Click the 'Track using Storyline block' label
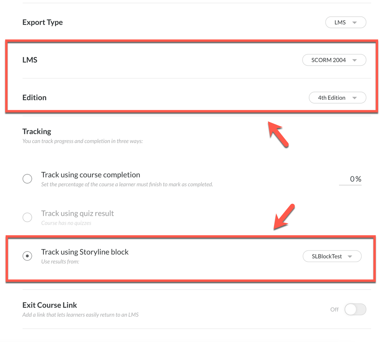Screen dimensions: 388x342 pos(85,252)
